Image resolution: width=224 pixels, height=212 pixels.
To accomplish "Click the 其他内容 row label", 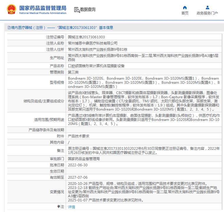I will click(x=57, y=142).
